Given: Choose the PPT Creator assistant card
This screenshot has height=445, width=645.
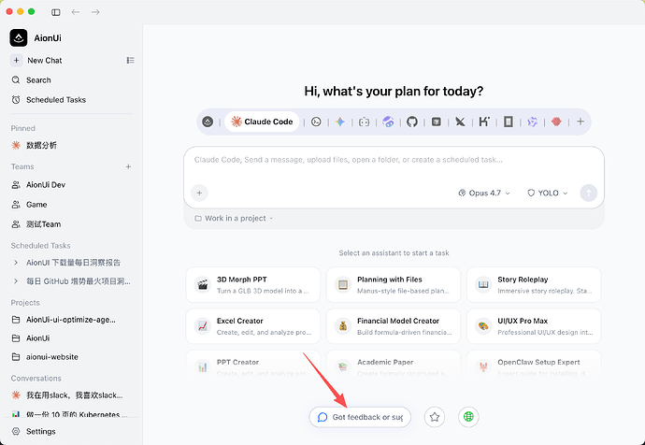Looking at the screenshot, I should pos(253,365).
